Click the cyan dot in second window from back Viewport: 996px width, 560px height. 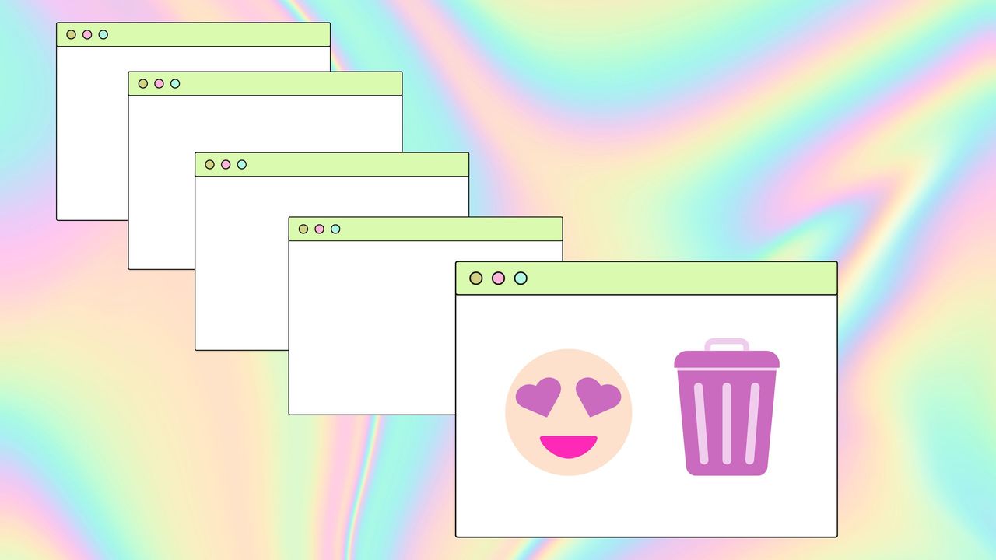pyautogui.click(x=175, y=84)
